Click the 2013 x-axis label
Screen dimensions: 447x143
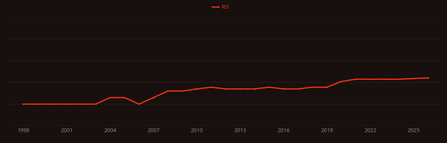click(240, 131)
